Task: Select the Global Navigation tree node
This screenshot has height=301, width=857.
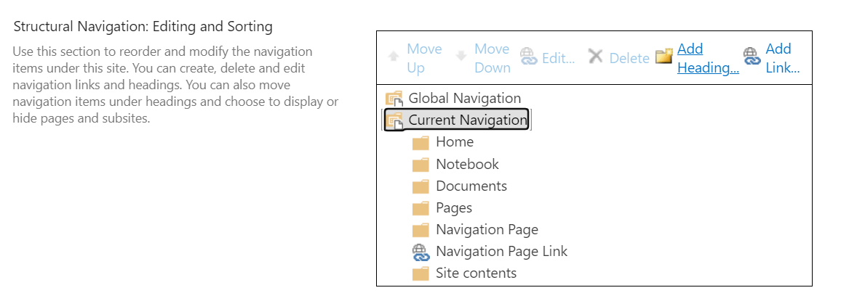Action: click(465, 99)
